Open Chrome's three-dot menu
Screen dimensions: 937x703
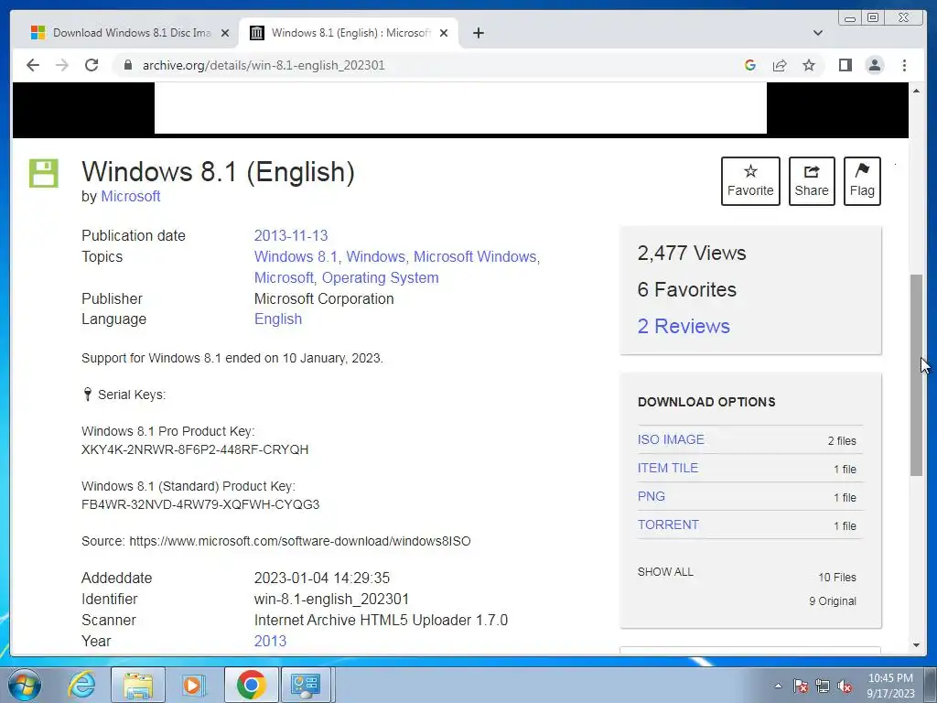[x=904, y=65]
